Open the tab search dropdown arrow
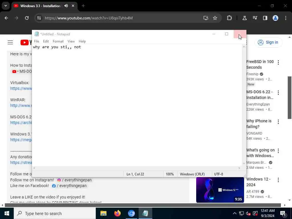292x219 pixels. 6,6
